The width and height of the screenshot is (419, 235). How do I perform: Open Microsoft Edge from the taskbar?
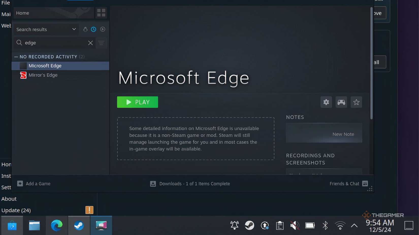(57, 225)
